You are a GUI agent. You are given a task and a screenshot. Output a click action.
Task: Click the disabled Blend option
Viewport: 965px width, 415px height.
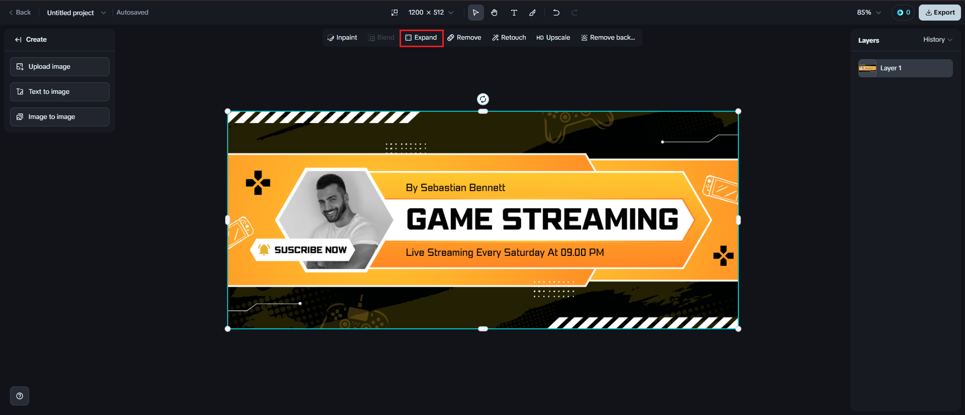coord(381,38)
